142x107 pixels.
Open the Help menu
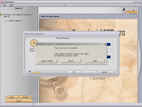(x=12, y=5)
